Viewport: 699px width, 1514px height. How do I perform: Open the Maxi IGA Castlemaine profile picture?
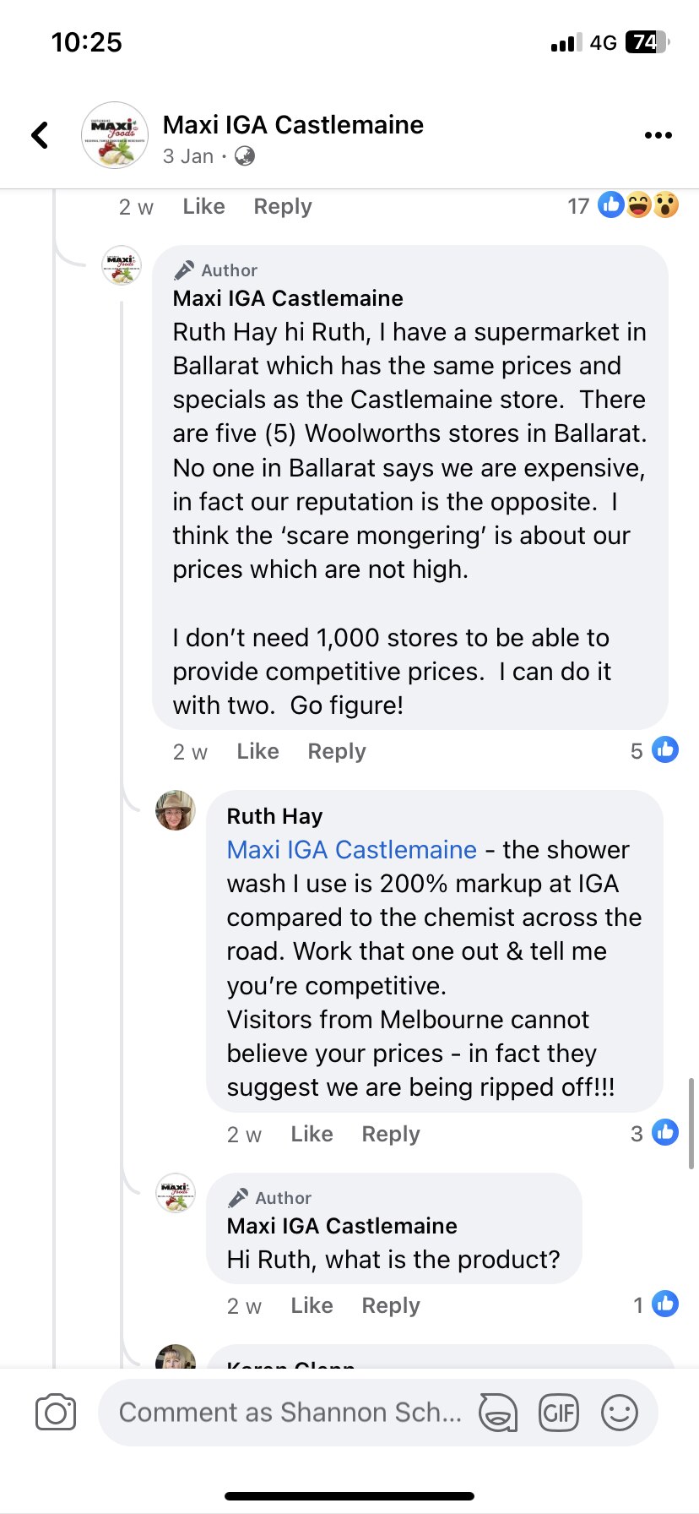pos(114,134)
